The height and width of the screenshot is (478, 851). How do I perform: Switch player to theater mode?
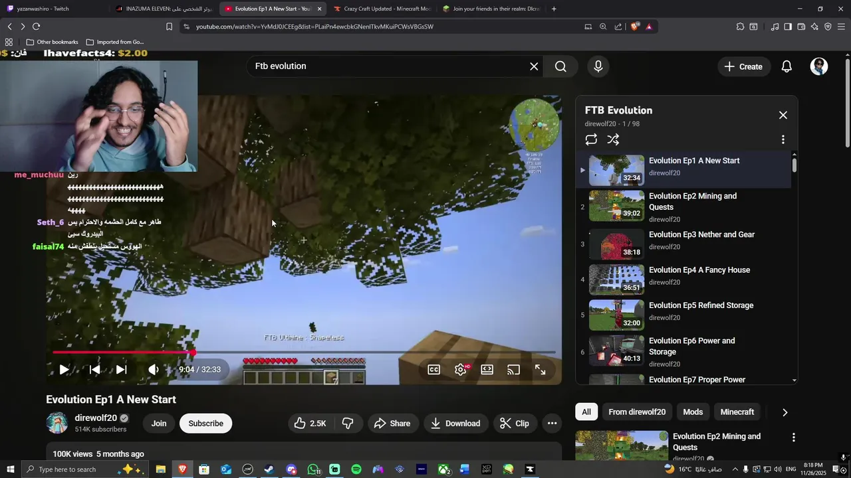[x=487, y=370]
